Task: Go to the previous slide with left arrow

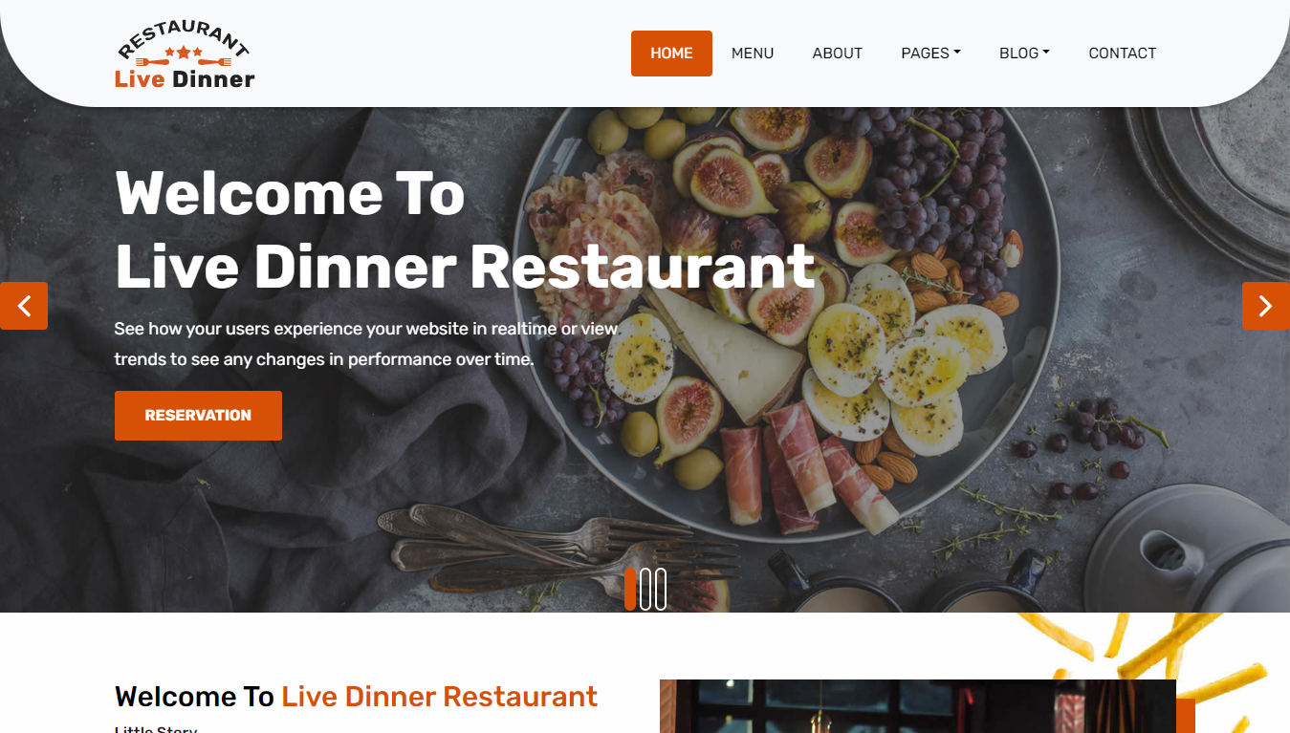Action: coord(24,306)
